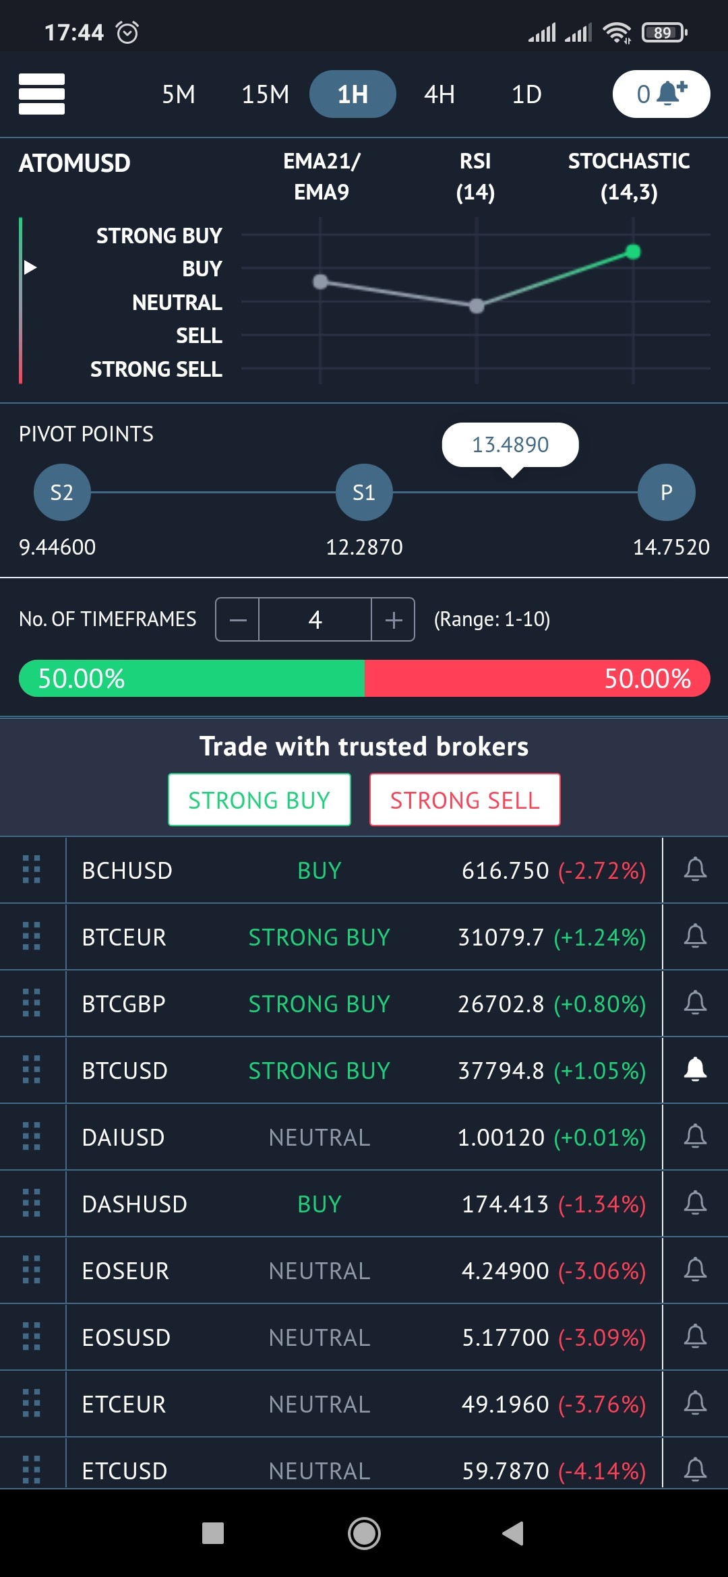Image resolution: width=728 pixels, height=1577 pixels.
Task: Increase number of timeframes with plus
Action: coord(394,619)
